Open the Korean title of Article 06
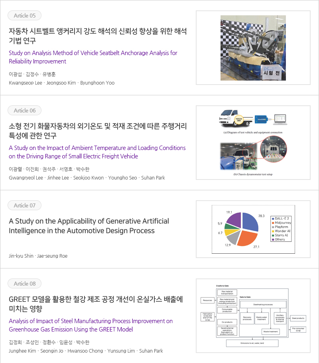Image resolution: width=319 pixels, height=363 pixels. (98, 131)
